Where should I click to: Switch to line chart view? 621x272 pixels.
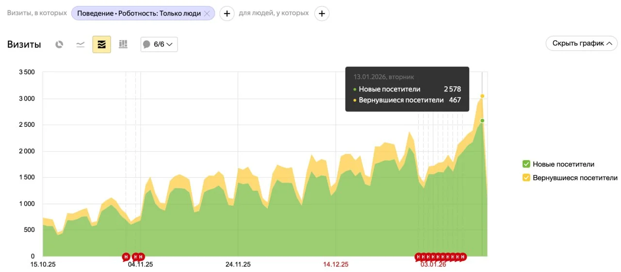point(81,45)
